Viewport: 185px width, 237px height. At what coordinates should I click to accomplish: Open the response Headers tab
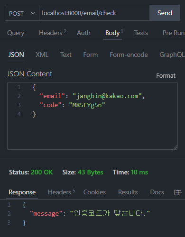tap(61, 192)
